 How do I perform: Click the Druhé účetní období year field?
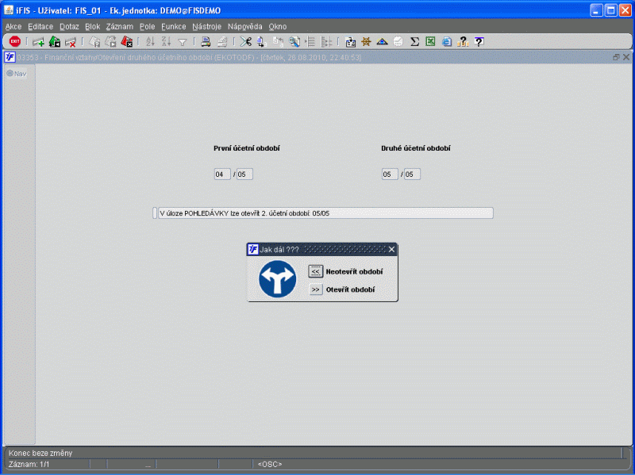pos(412,174)
